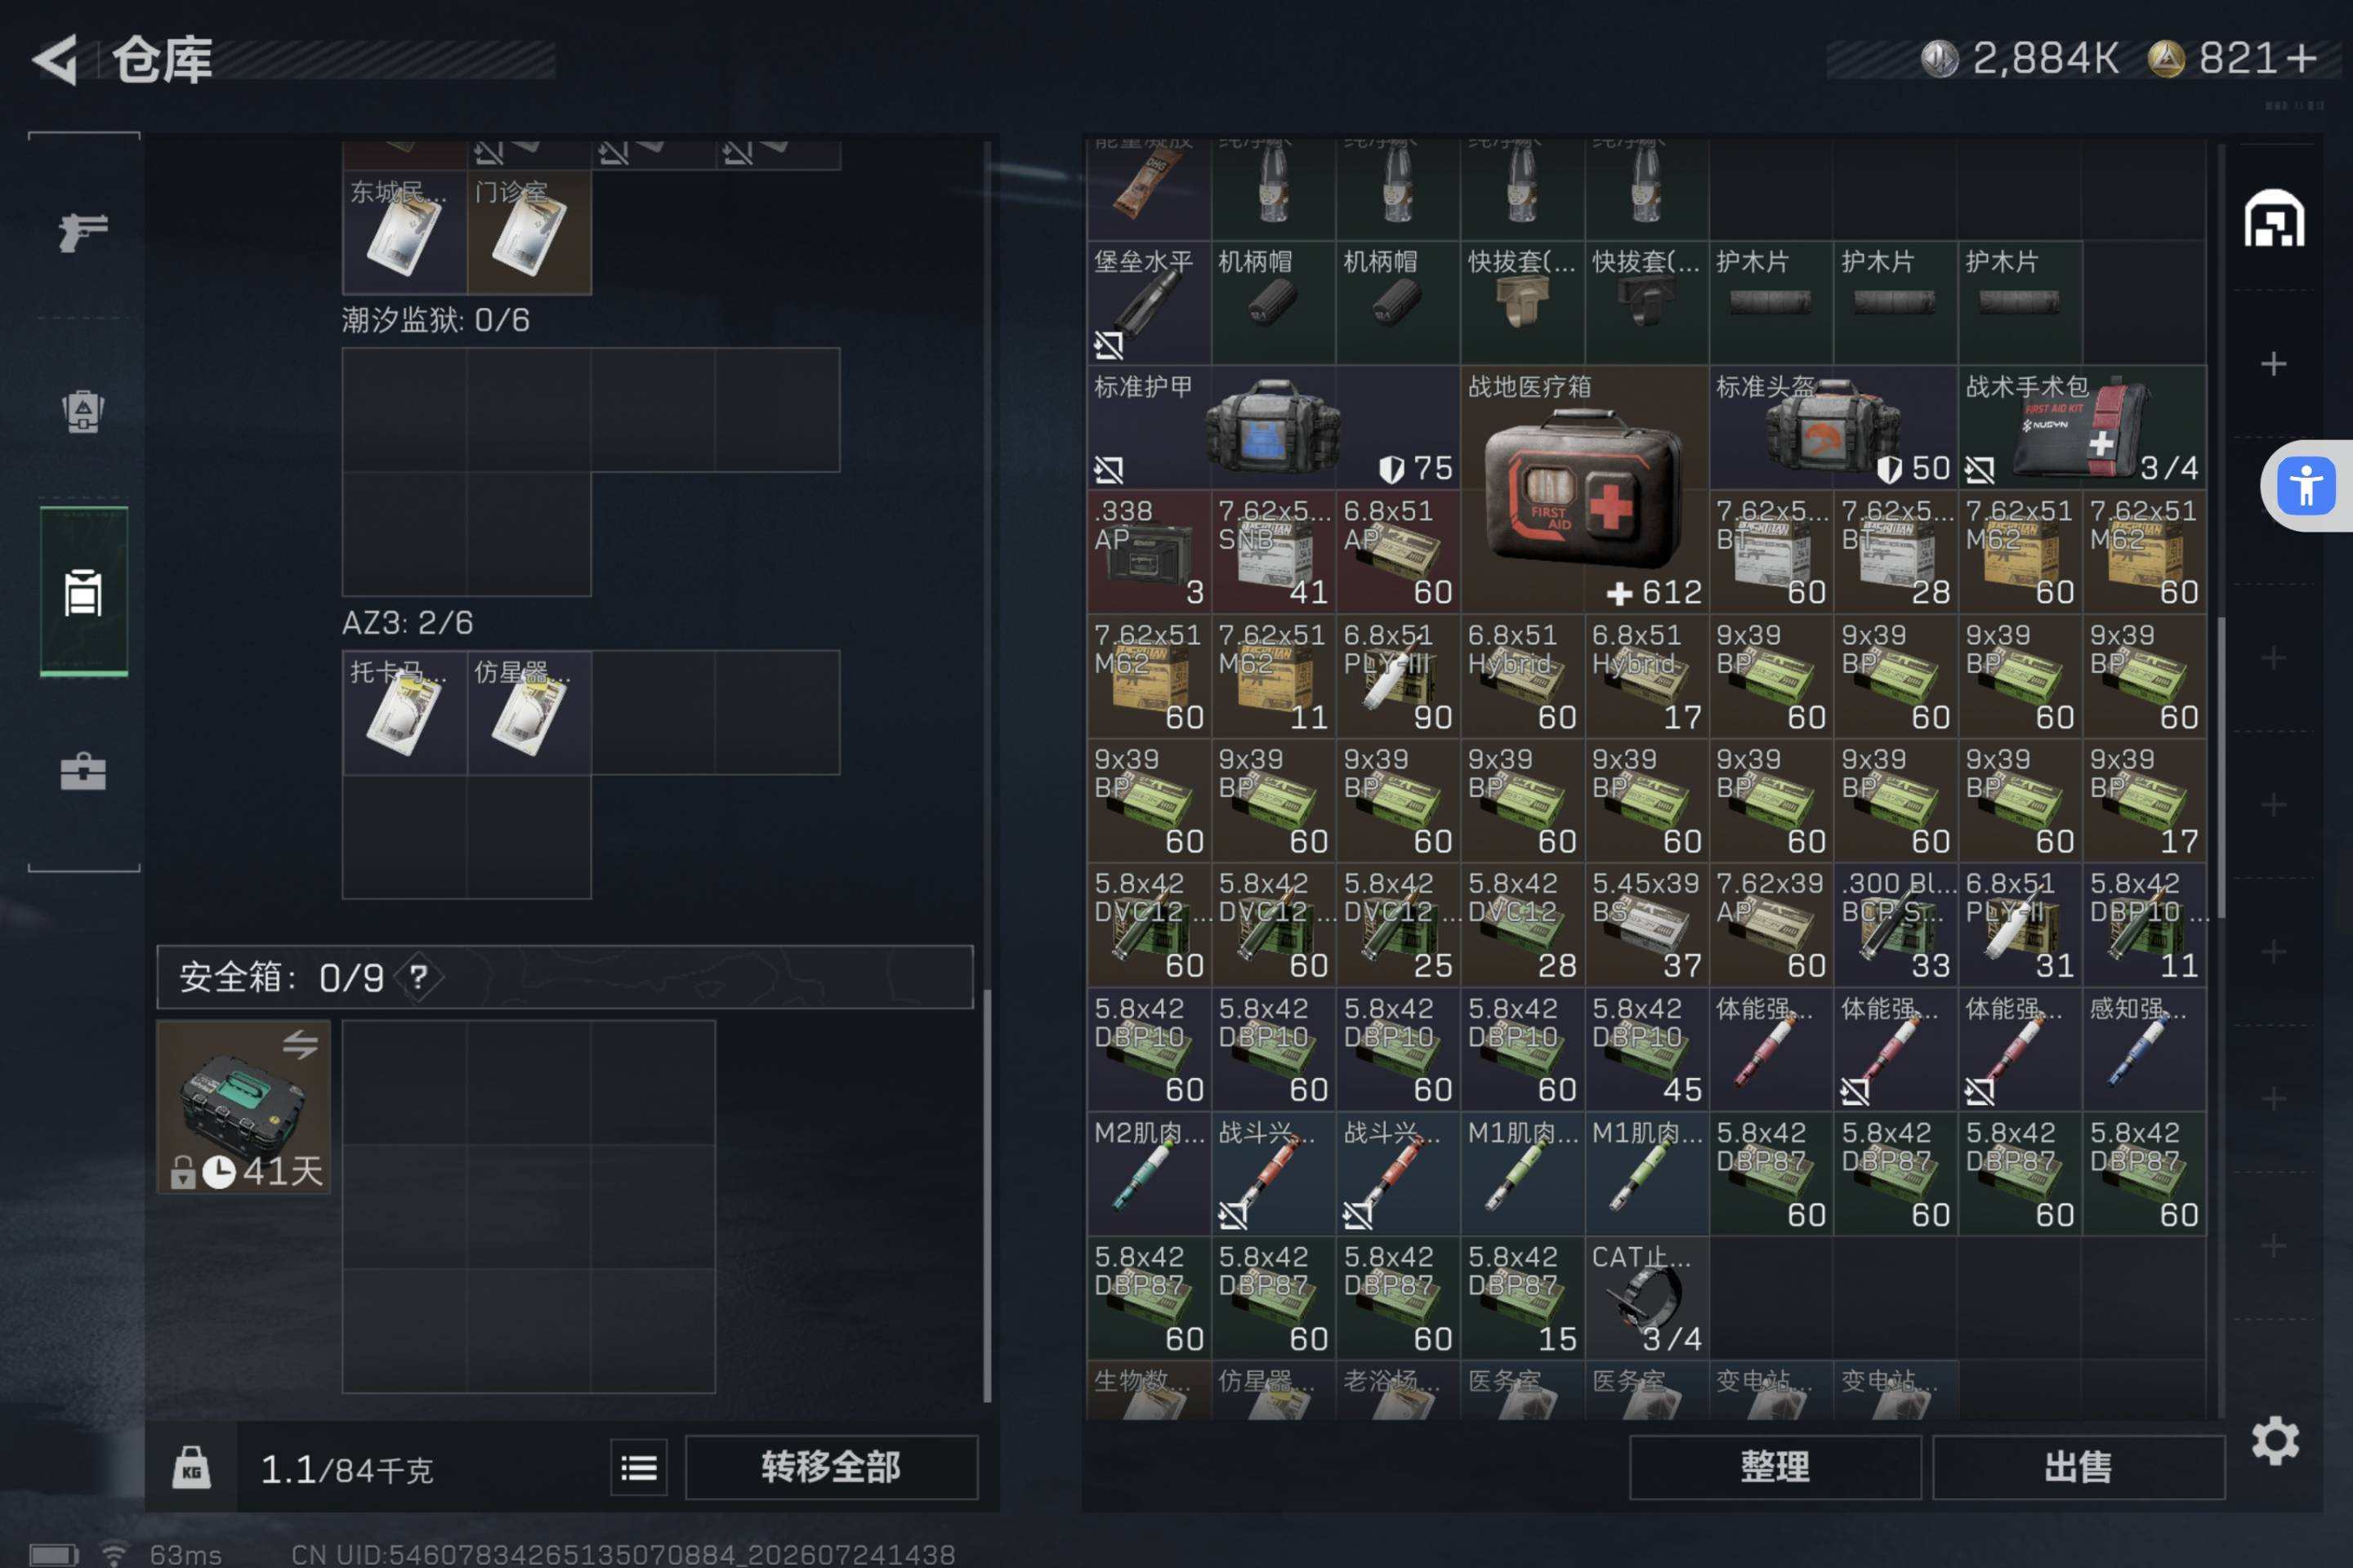Click the 整理 sort button
The image size is (2353, 1568).
pos(1775,1467)
